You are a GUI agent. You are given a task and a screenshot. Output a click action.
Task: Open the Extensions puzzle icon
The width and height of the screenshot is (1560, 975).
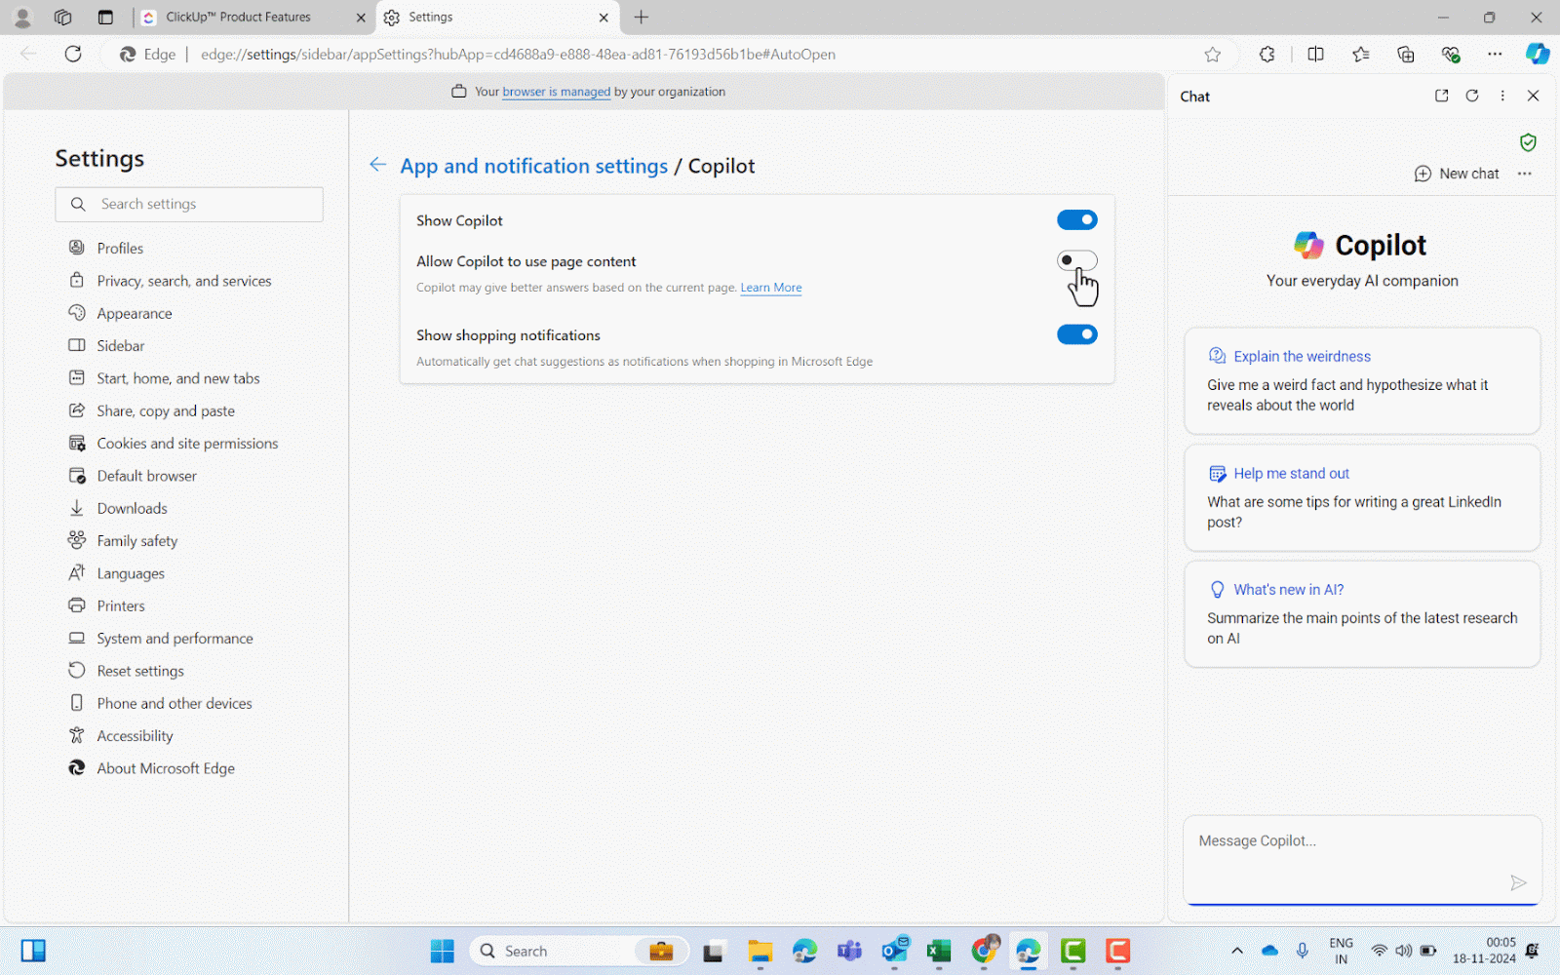coord(1267,55)
